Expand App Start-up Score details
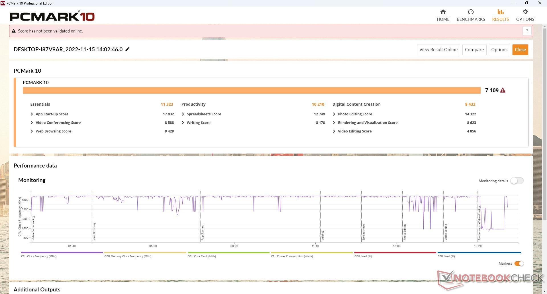The height and width of the screenshot is (294, 547). (x=32, y=114)
